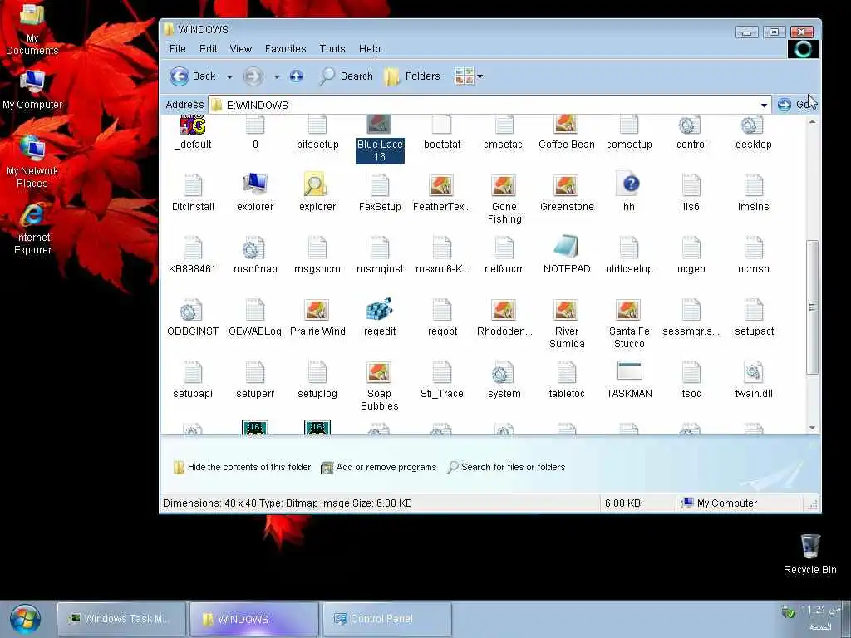Open the Tools menu

(332, 49)
